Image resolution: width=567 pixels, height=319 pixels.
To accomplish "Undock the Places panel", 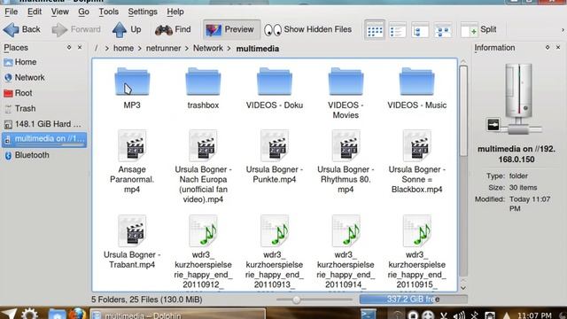I will tap(69, 47).
